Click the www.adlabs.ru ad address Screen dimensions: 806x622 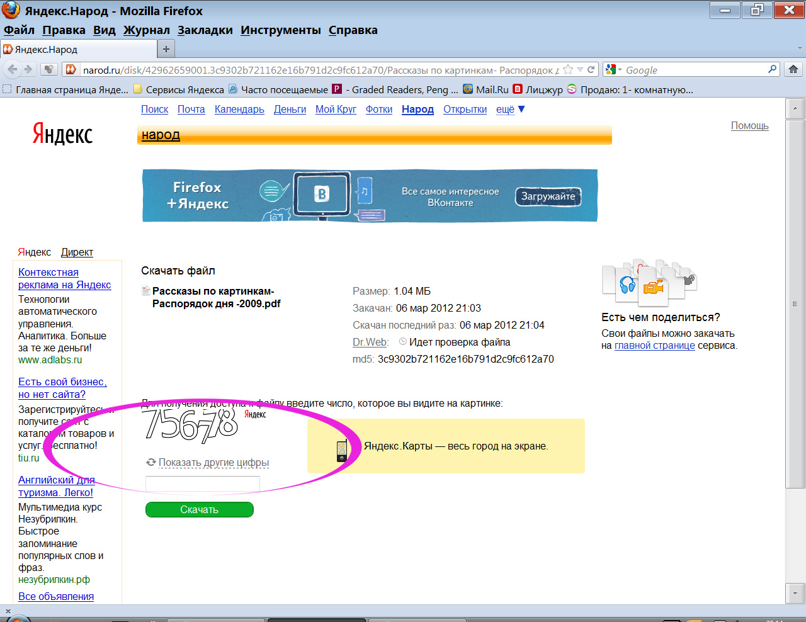(x=50, y=360)
